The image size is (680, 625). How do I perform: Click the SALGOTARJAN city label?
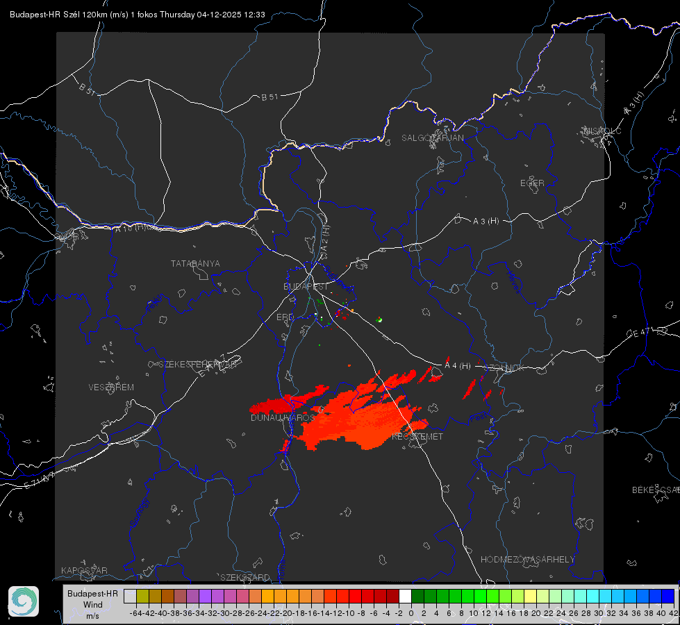(432, 138)
